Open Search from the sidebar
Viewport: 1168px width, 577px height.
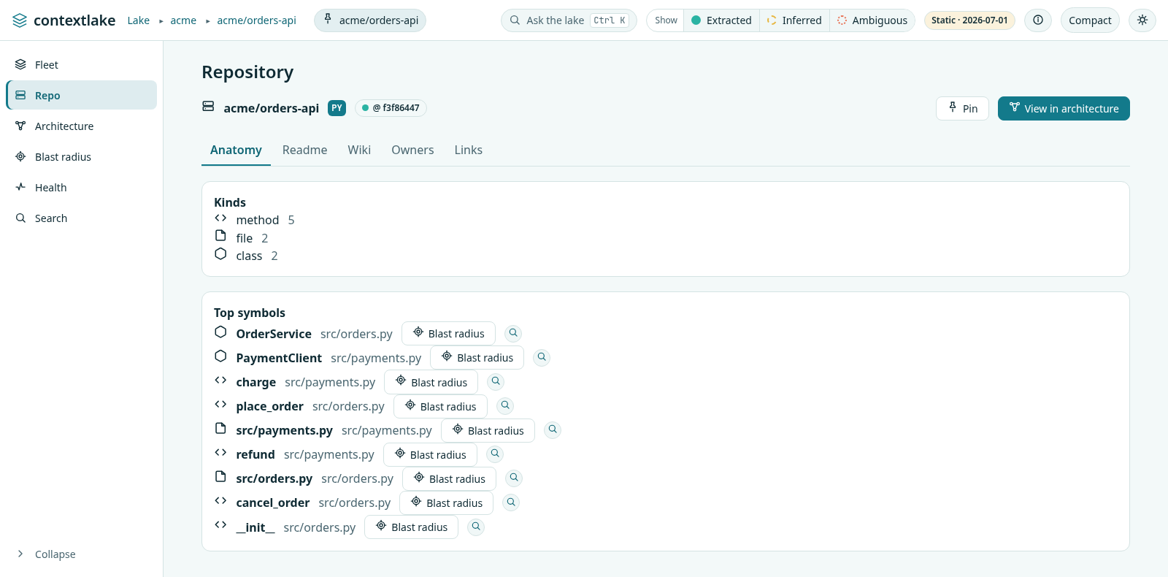[82, 218]
